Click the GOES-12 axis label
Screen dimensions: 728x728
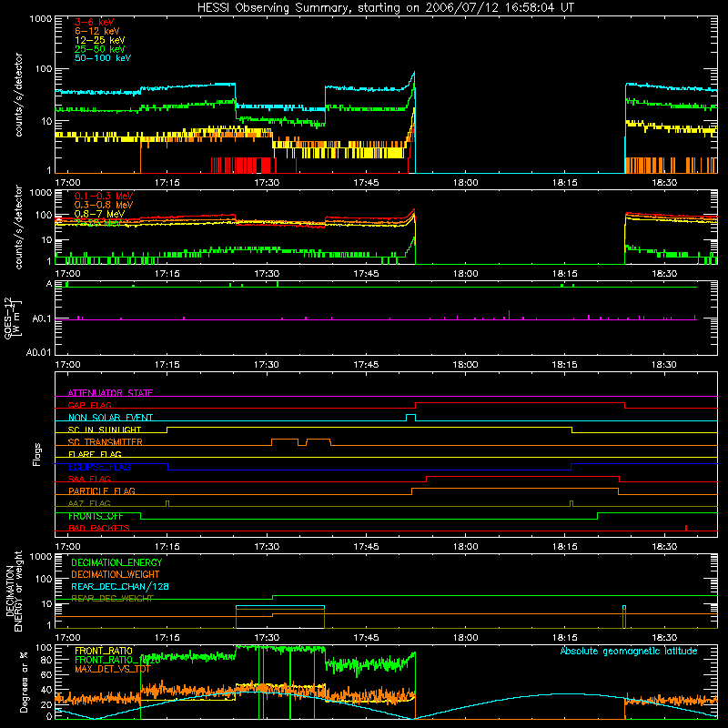point(13,318)
